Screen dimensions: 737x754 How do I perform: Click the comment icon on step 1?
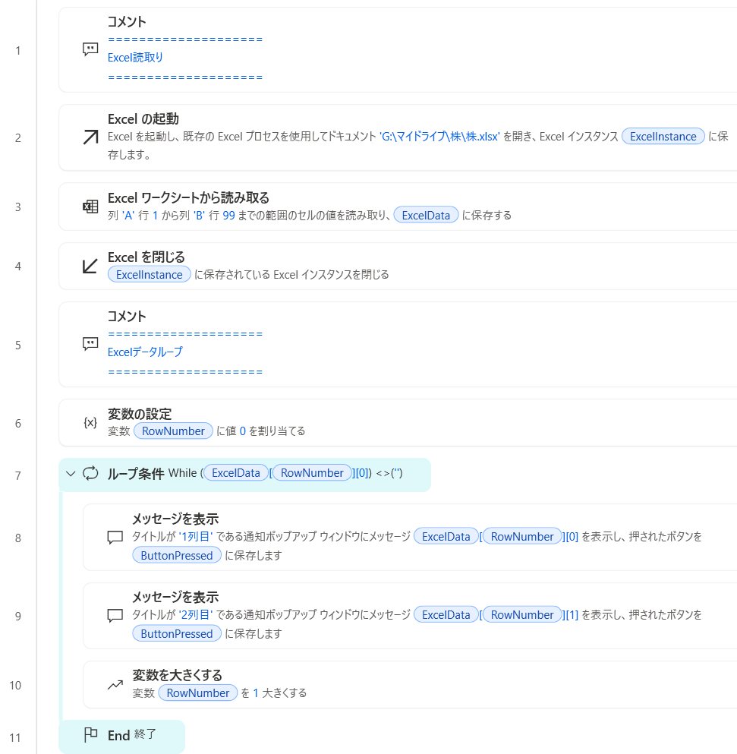click(90, 49)
